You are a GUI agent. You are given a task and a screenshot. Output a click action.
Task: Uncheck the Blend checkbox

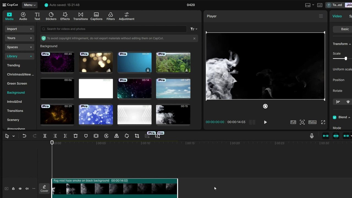tap(335, 117)
